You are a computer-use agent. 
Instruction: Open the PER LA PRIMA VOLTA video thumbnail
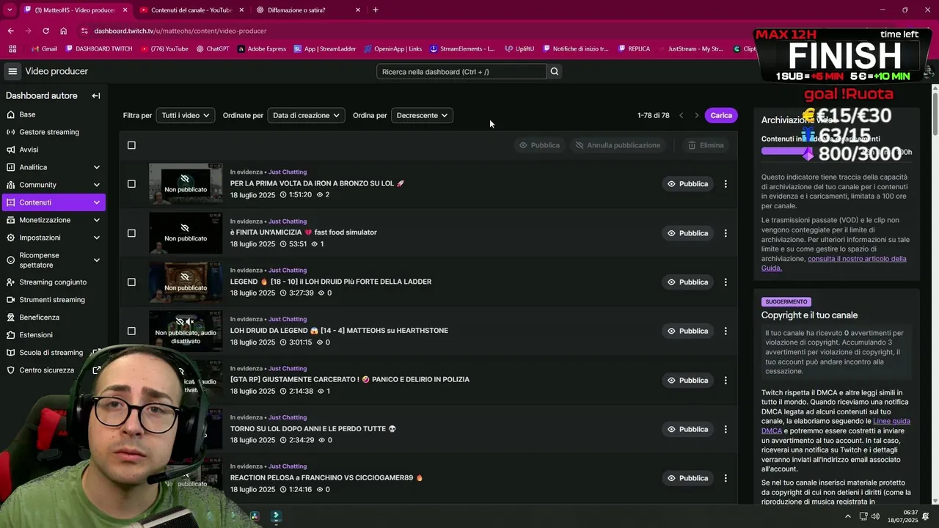(x=186, y=183)
